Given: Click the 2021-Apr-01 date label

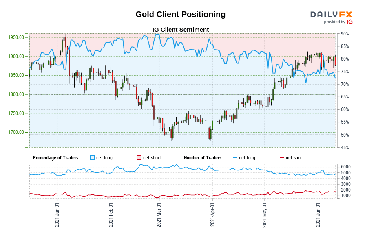Looking at the screenshot, I should pos(212,215).
